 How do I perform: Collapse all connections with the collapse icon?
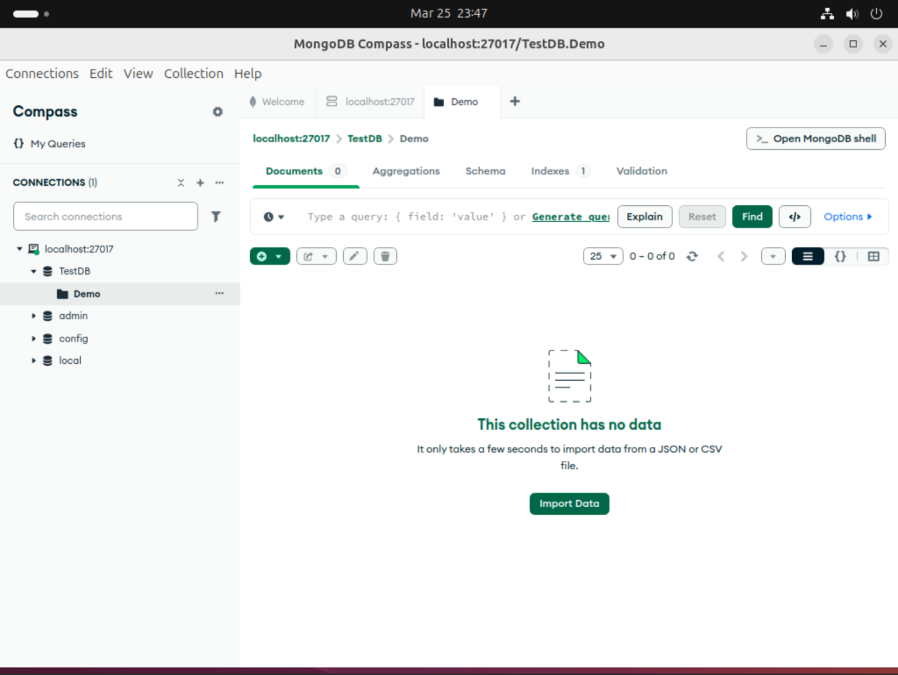tap(181, 182)
